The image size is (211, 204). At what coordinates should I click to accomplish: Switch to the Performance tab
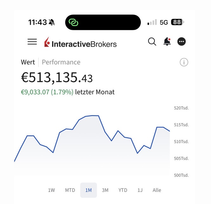tap(61, 62)
